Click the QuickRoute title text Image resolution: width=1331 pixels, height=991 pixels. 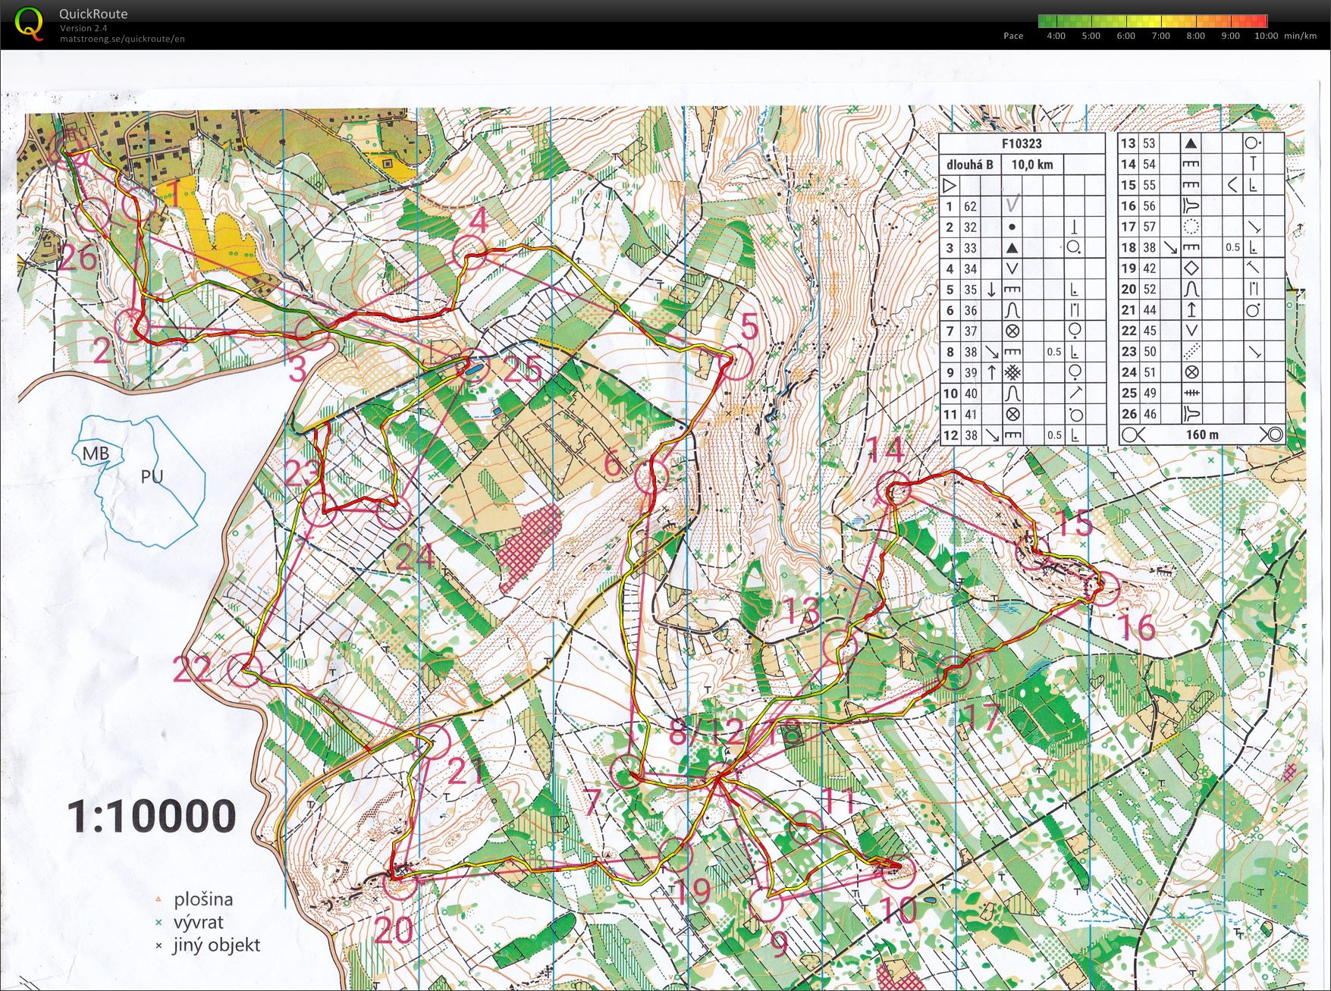tap(93, 14)
